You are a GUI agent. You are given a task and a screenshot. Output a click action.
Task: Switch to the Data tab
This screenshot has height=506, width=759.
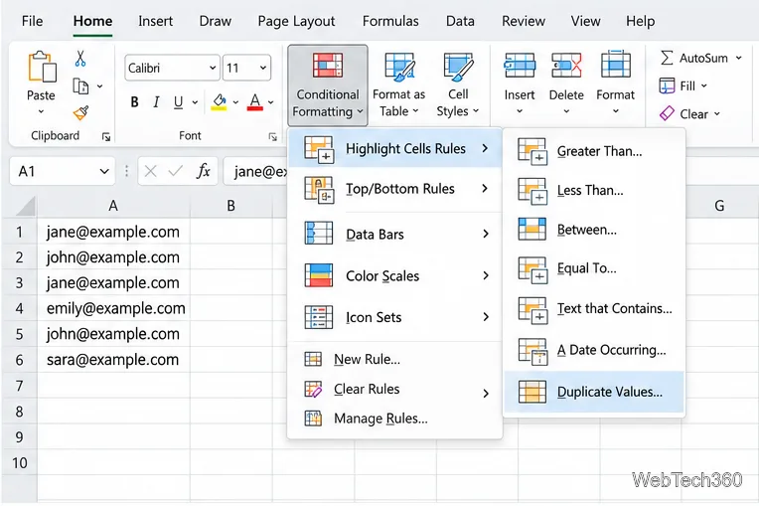coord(460,21)
